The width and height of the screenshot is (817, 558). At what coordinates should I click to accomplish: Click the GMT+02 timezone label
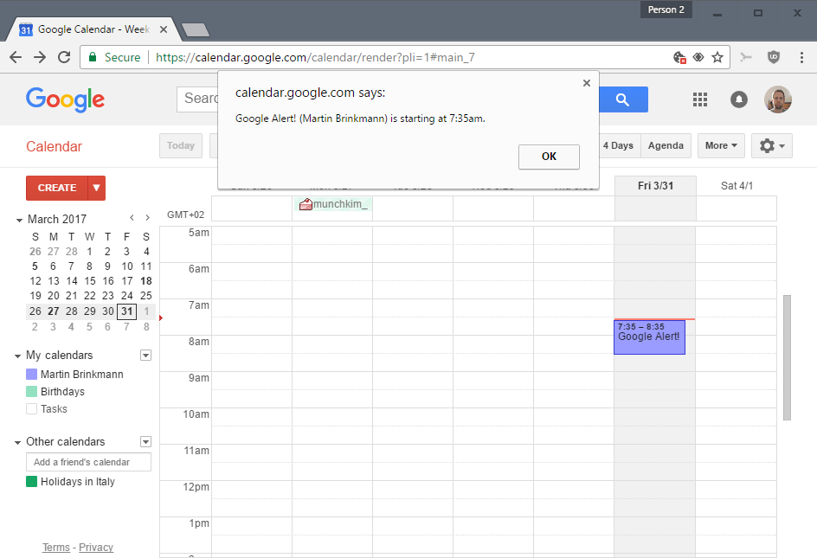(185, 215)
